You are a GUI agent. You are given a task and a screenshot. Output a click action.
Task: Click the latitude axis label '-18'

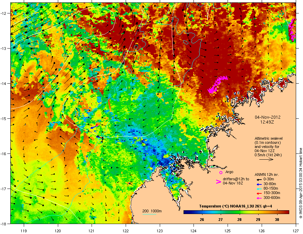(x=4, y=224)
